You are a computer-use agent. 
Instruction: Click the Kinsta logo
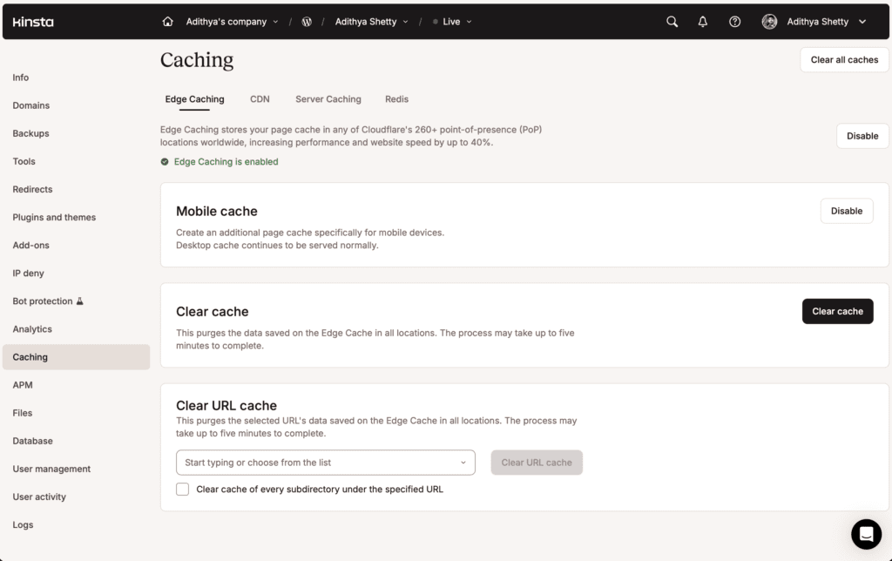coord(33,22)
